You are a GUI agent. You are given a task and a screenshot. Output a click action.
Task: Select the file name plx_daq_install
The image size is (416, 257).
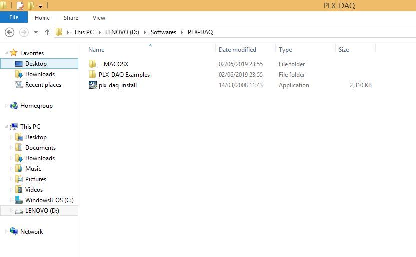118,85
